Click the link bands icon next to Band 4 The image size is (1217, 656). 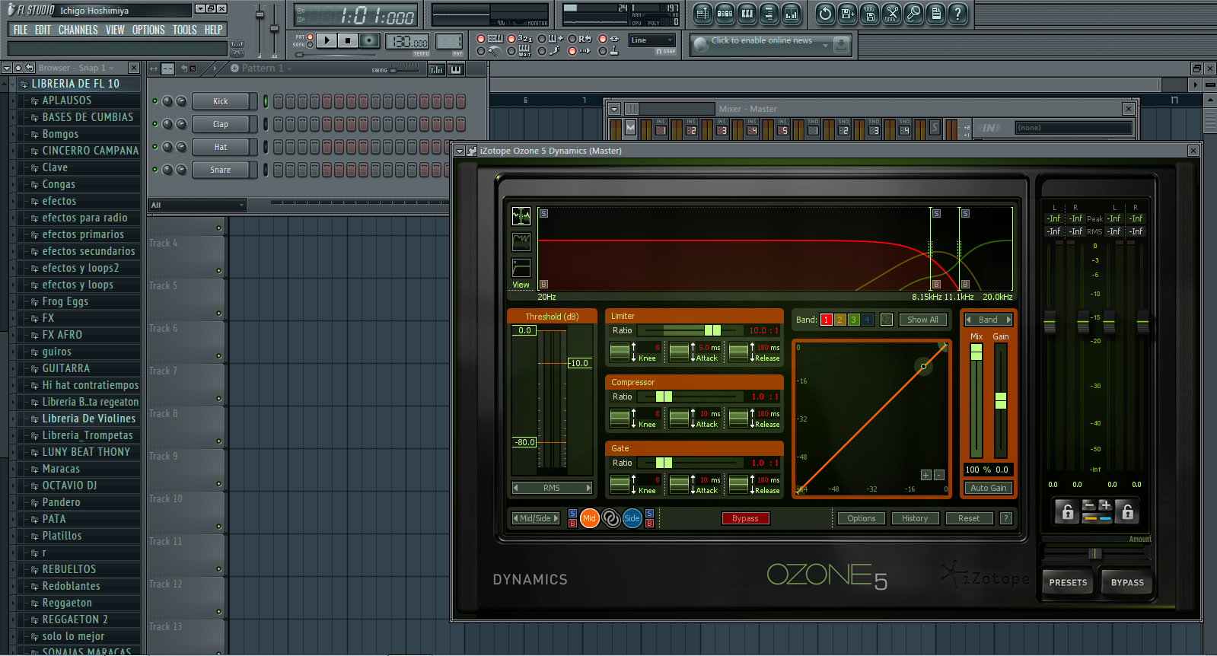point(887,320)
